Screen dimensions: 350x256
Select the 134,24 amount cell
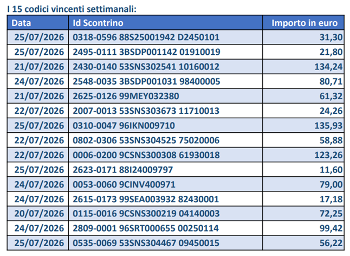(x=303, y=67)
